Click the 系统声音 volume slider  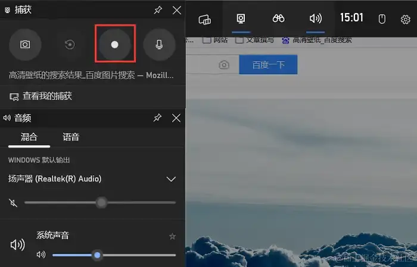[114, 255]
